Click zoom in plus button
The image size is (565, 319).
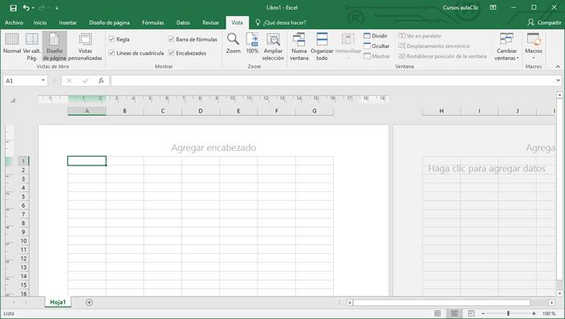534,313
